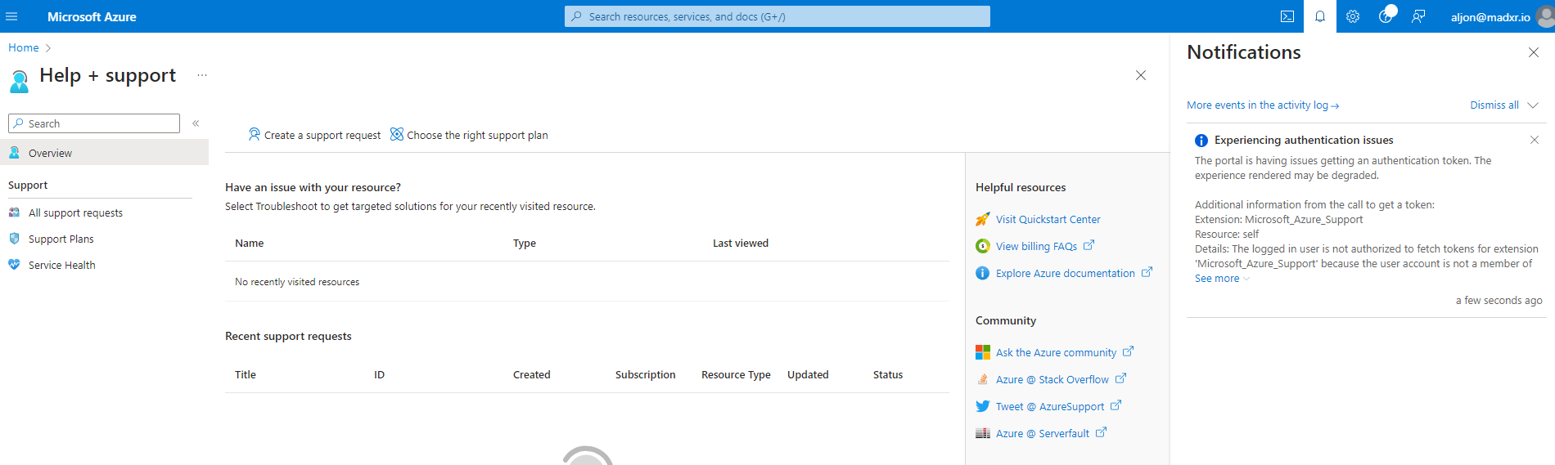This screenshot has width=1555, height=465.
Task: Sort resources by Name column
Action: (x=250, y=244)
